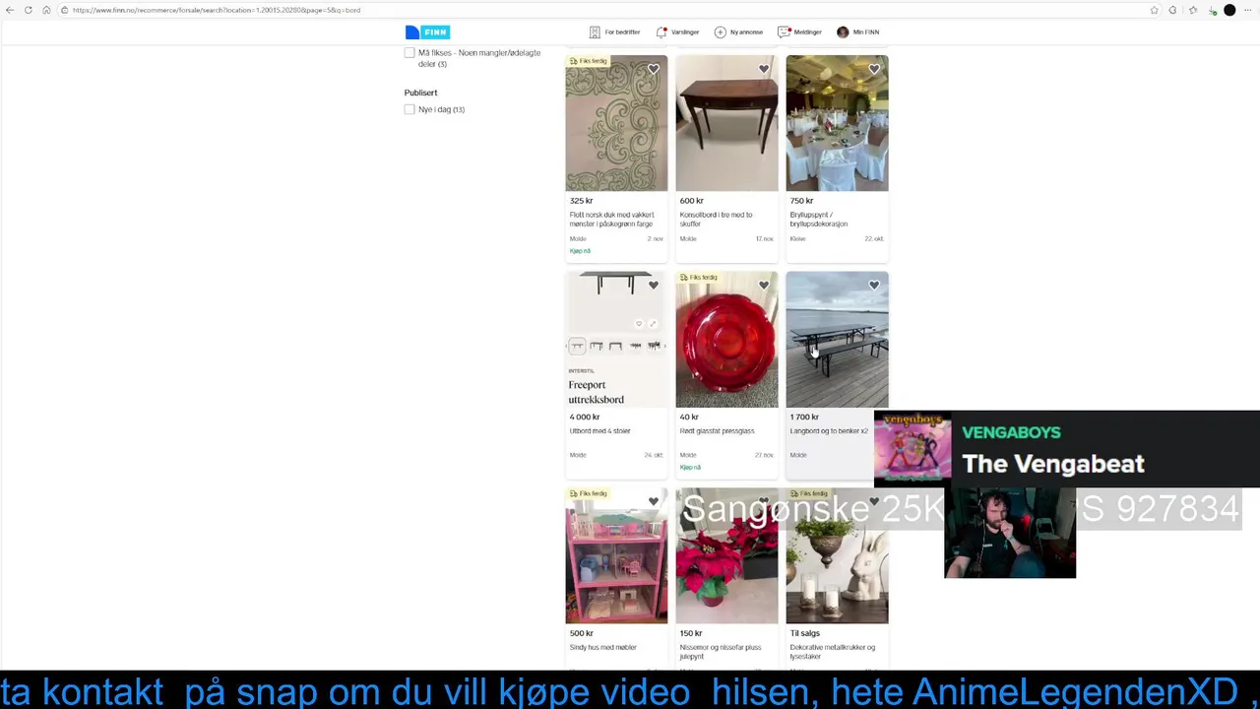Tick the Nye i dag checkbox
The height and width of the screenshot is (709, 1260).
click(x=409, y=109)
